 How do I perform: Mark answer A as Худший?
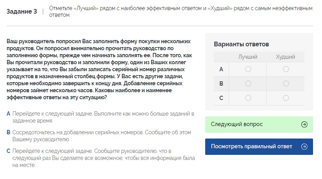click(x=286, y=69)
